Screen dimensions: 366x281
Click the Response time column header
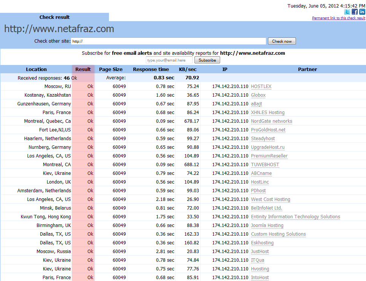(x=151, y=69)
